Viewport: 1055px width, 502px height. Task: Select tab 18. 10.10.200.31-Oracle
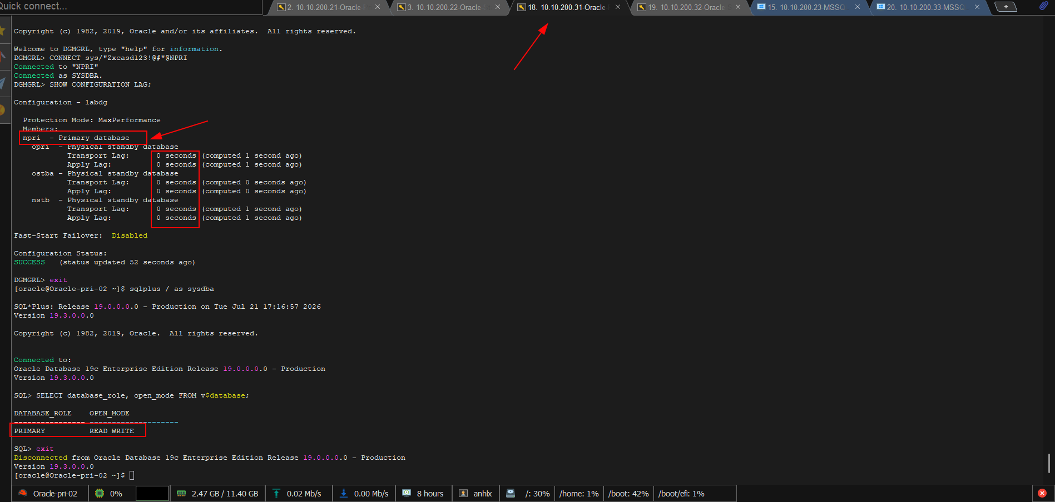pyautogui.click(x=568, y=7)
